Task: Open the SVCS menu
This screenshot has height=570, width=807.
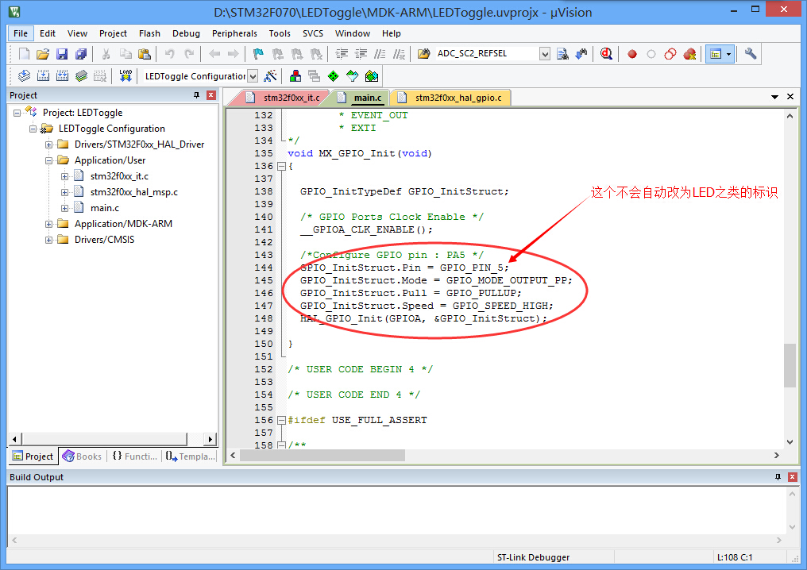Action: (x=313, y=33)
